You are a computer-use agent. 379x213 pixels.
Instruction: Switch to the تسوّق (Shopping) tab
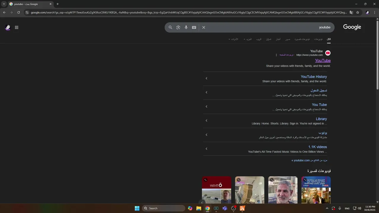point(269,39)
